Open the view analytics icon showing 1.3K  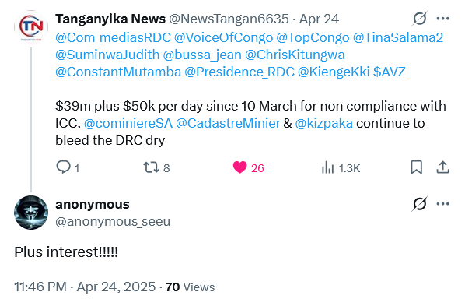(x=327, y=167)
